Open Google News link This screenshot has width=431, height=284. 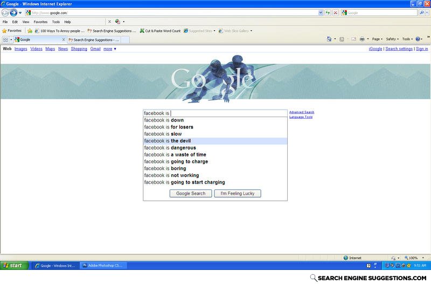(x=63, y=49)
